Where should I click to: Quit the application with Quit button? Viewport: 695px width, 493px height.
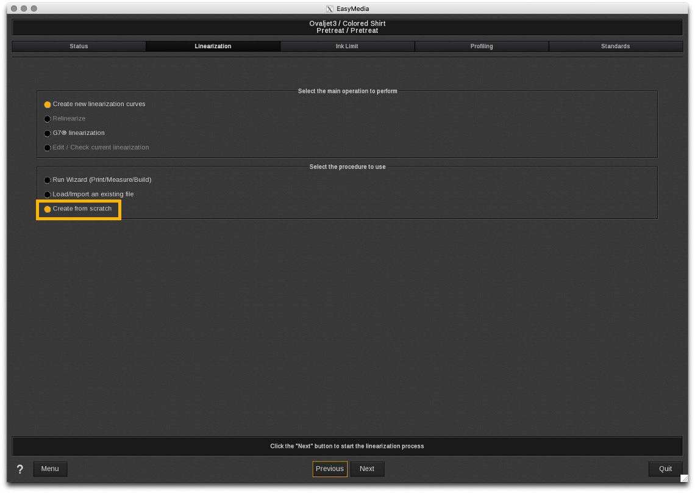(665, 469)
